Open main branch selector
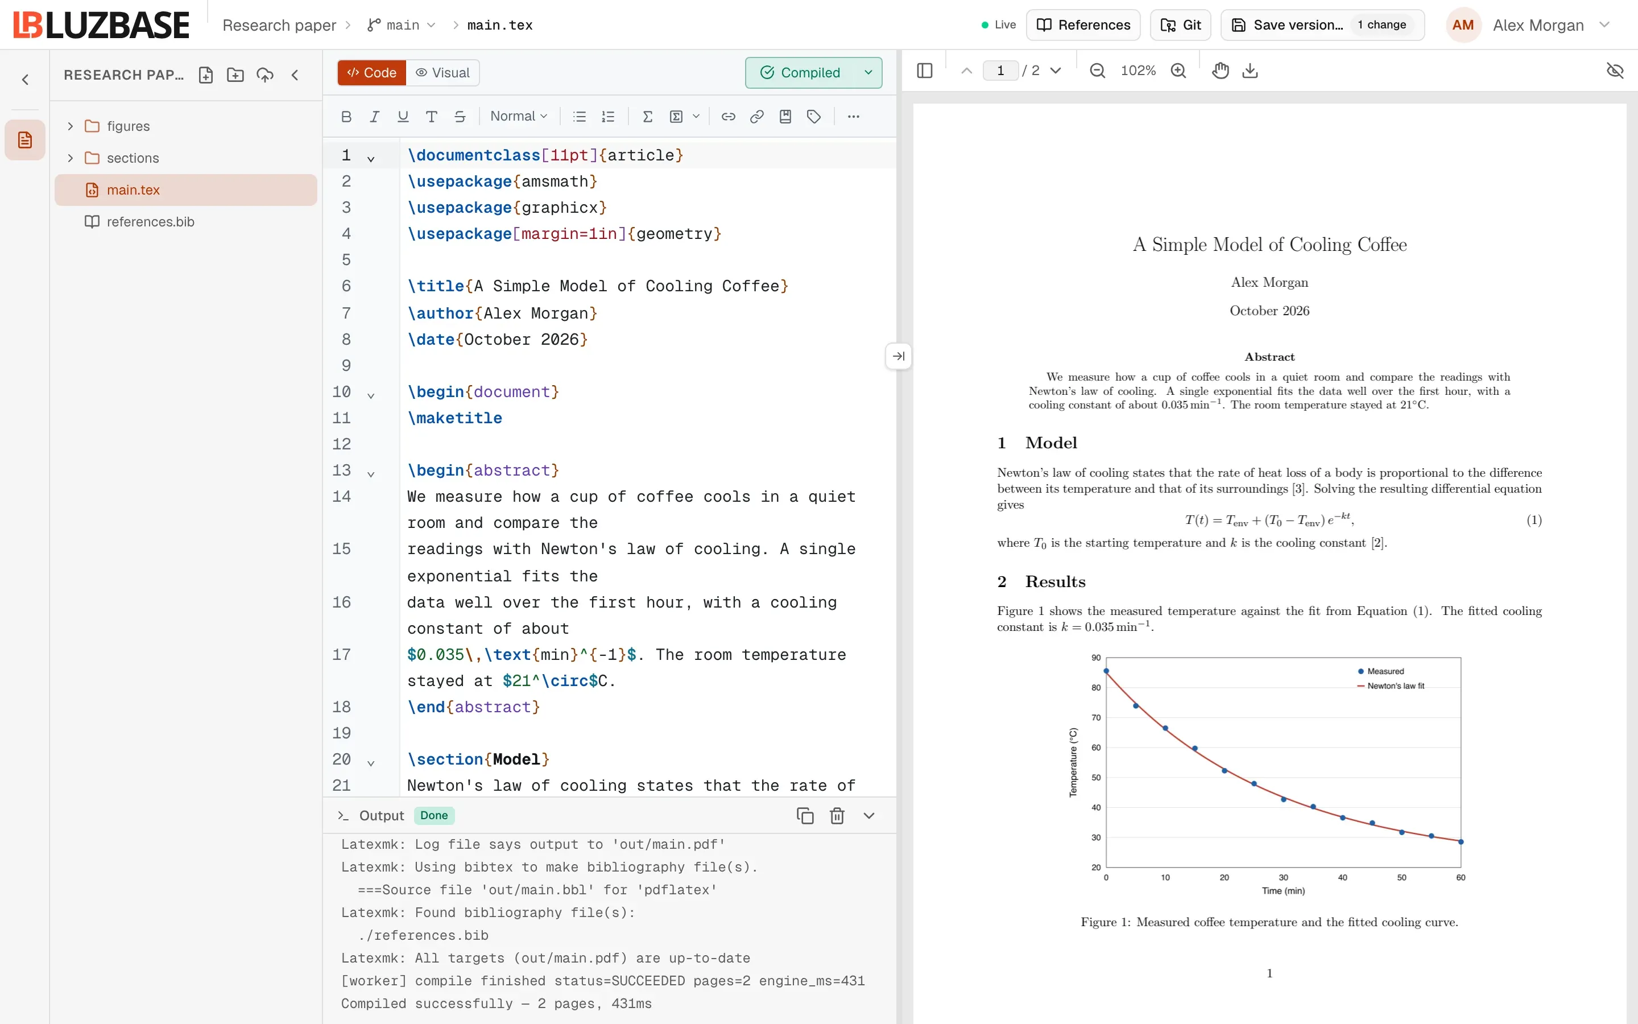1638x1024 pixels. [x=402, y=25]
